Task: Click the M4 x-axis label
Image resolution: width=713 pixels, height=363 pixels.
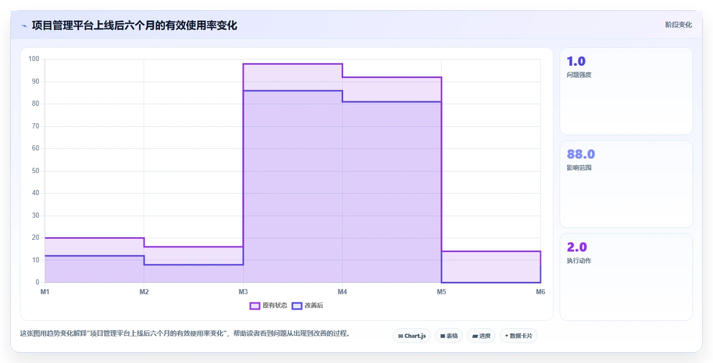Action: (342, 292)
